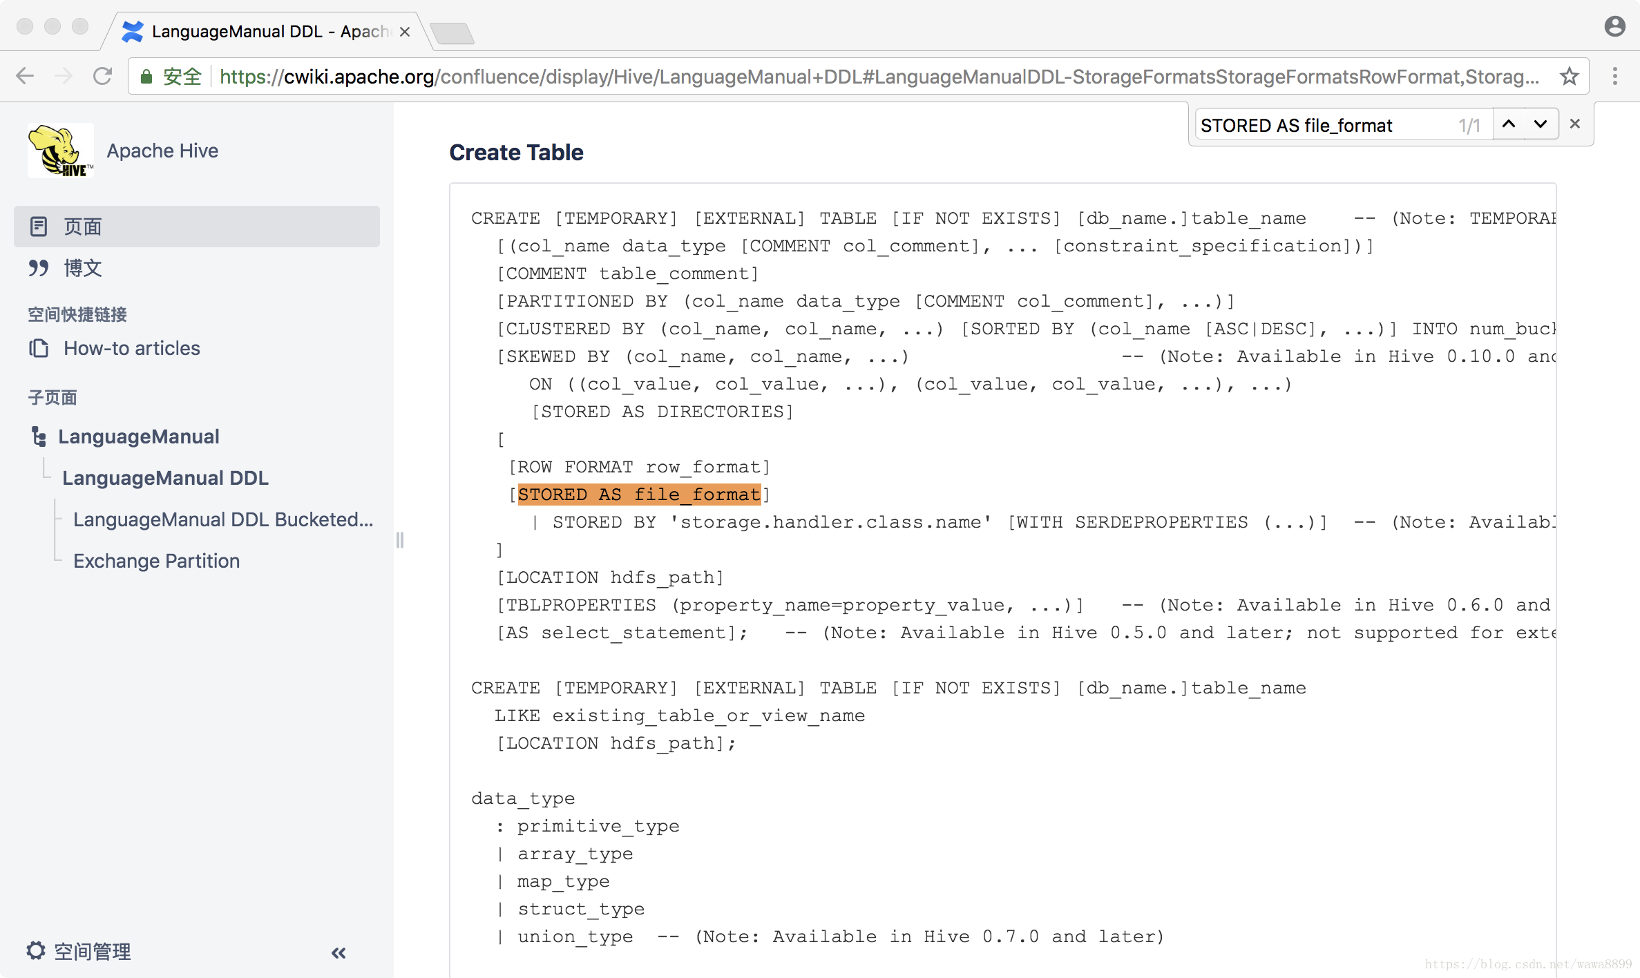Select the LanguageManual DDL browser tab

[x=256, y=31]
